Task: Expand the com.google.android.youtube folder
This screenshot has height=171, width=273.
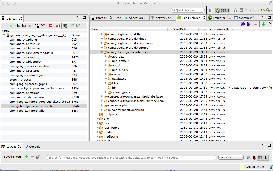Action: coord(102,48)
